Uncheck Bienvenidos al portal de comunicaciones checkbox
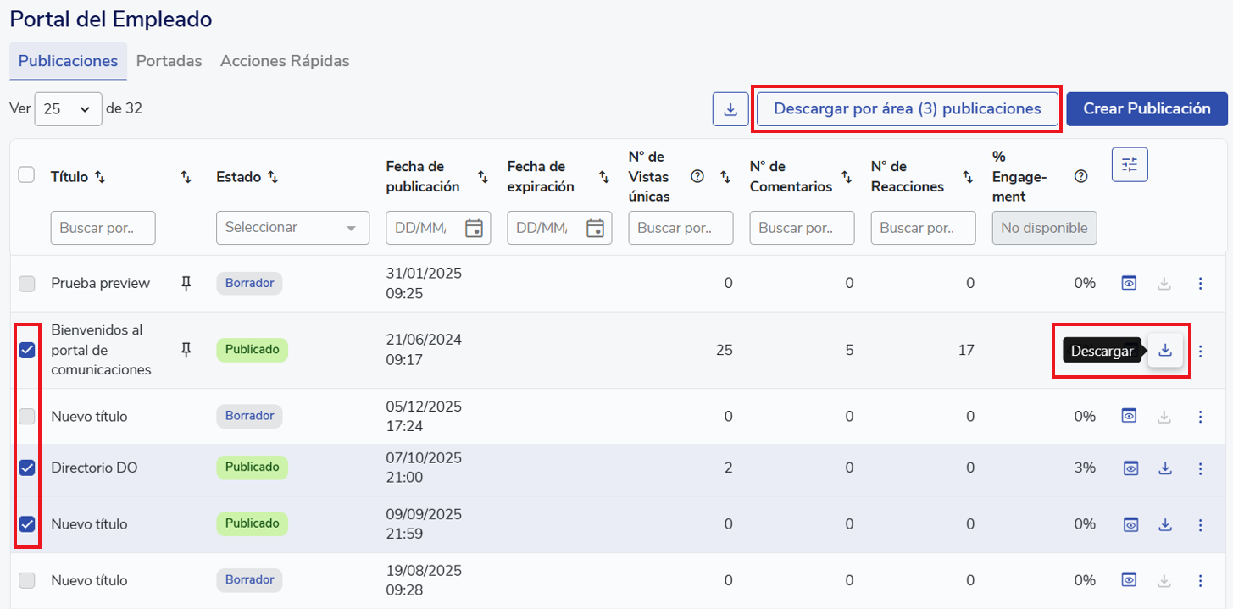The image size is (1233, 609). click(27, 350)
